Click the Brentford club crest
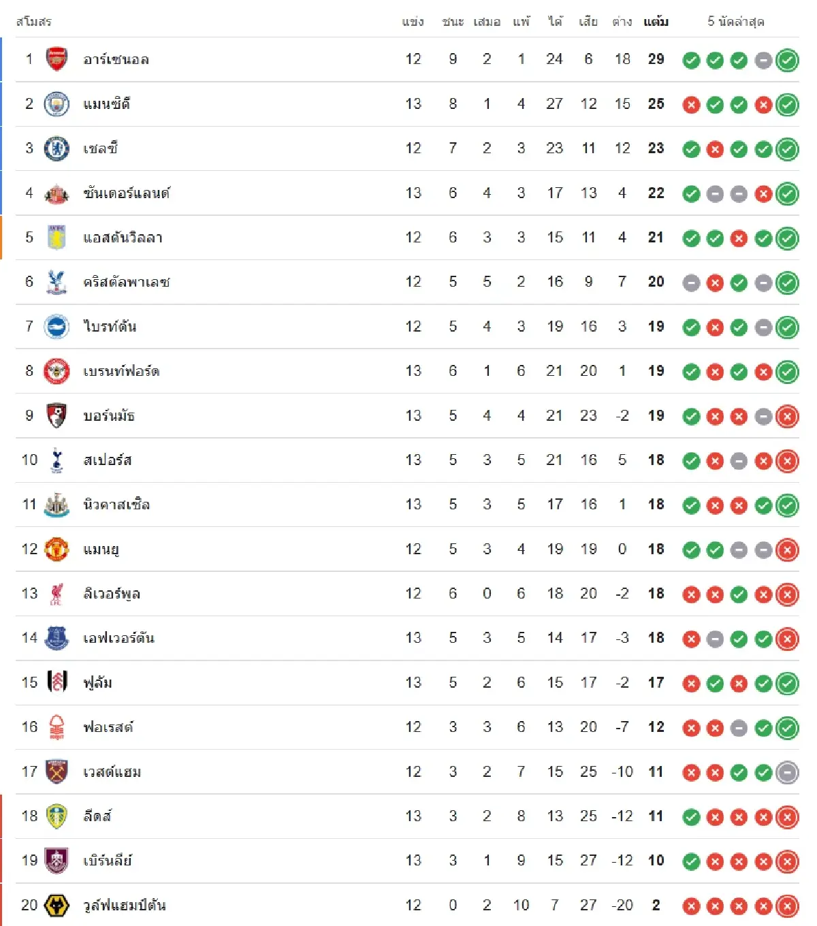Image resolution: width=817 pixels, height=926 pixels. tap(57, 371)
